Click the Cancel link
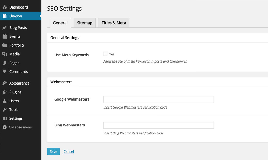This screenshot has width=268, height=160. (x=68, y=151)
